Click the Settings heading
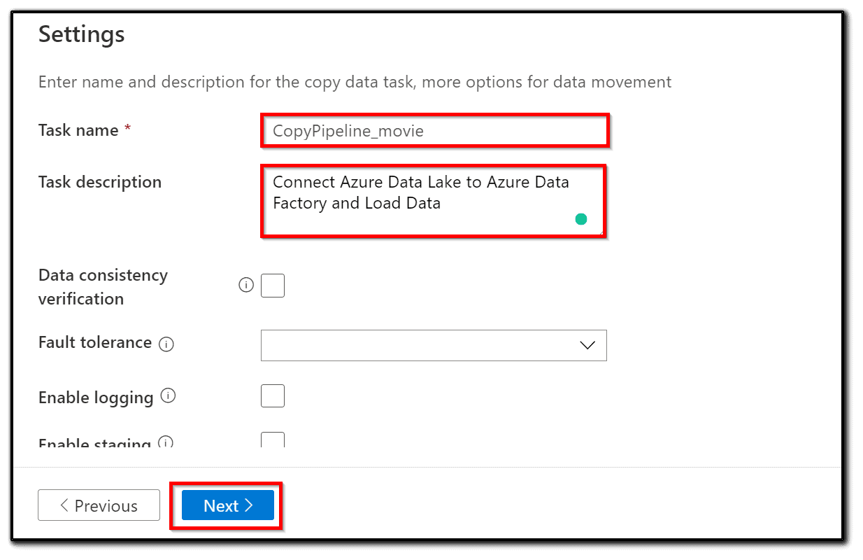Image resolution: width=863 pixels, height=560 pixels. 81,34
